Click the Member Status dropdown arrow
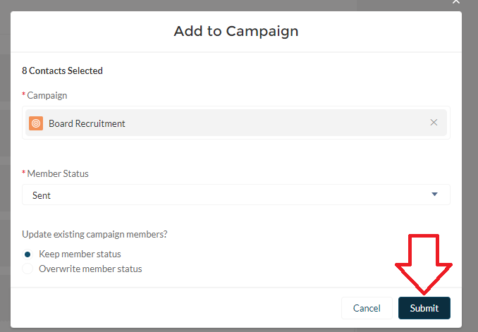The height and width of the screenshot is (332, 478). pyautogui.click(x=434, y=195)
